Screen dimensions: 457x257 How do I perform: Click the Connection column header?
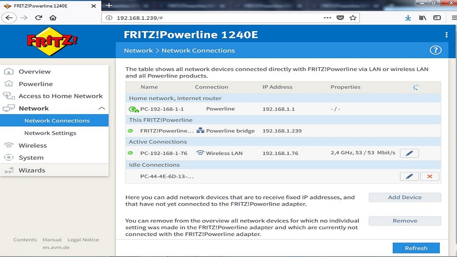[211, 87]
